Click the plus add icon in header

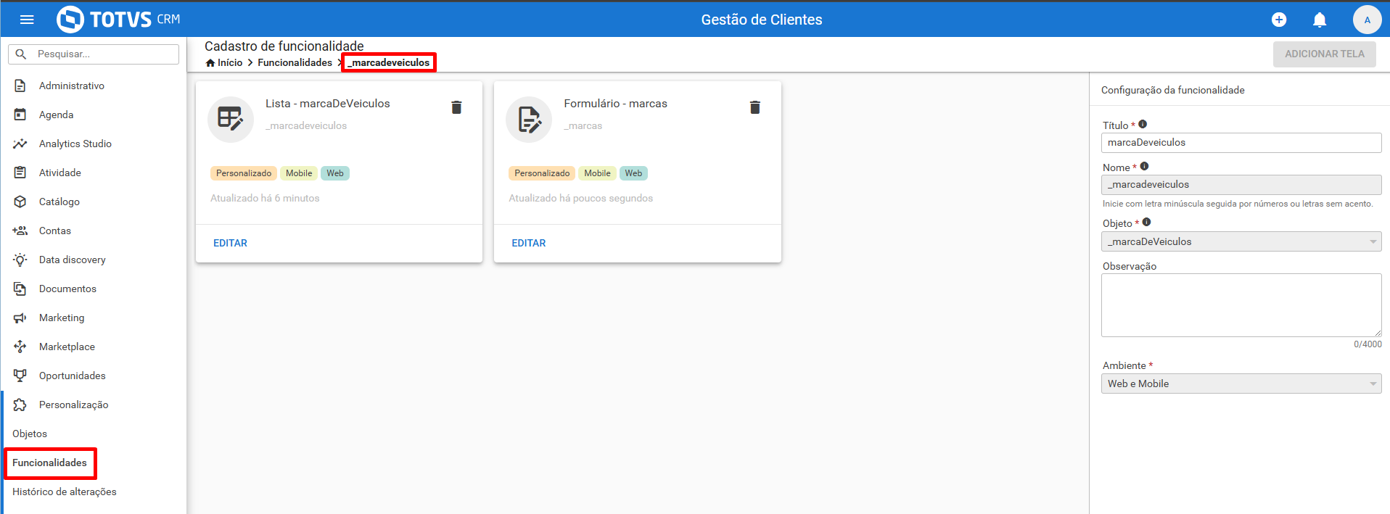tap(1279, 20)
